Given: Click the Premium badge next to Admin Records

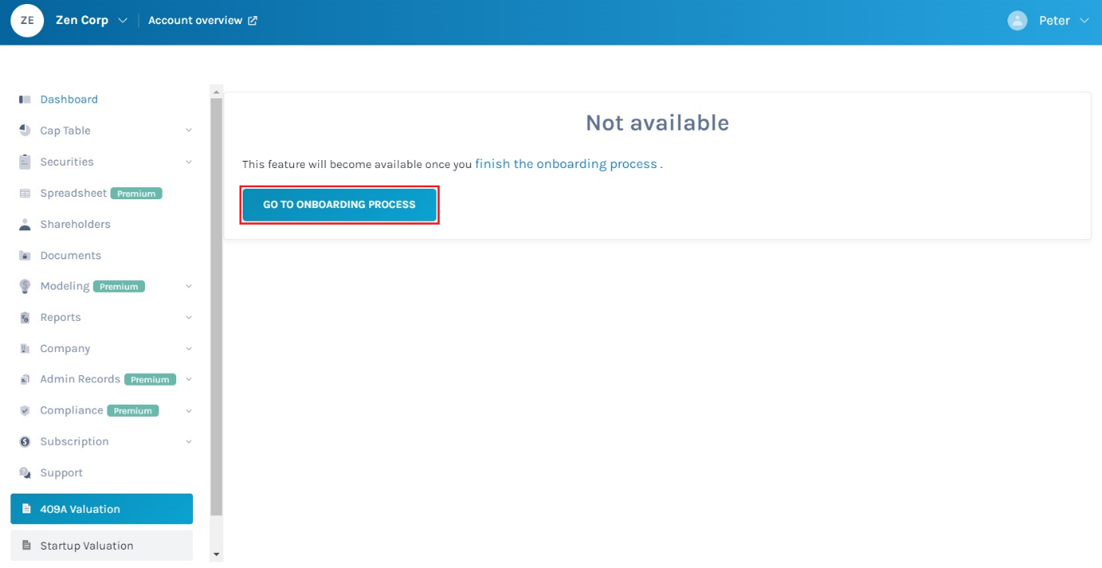Looking at the screenshot, I should click(x=150, y=379).
